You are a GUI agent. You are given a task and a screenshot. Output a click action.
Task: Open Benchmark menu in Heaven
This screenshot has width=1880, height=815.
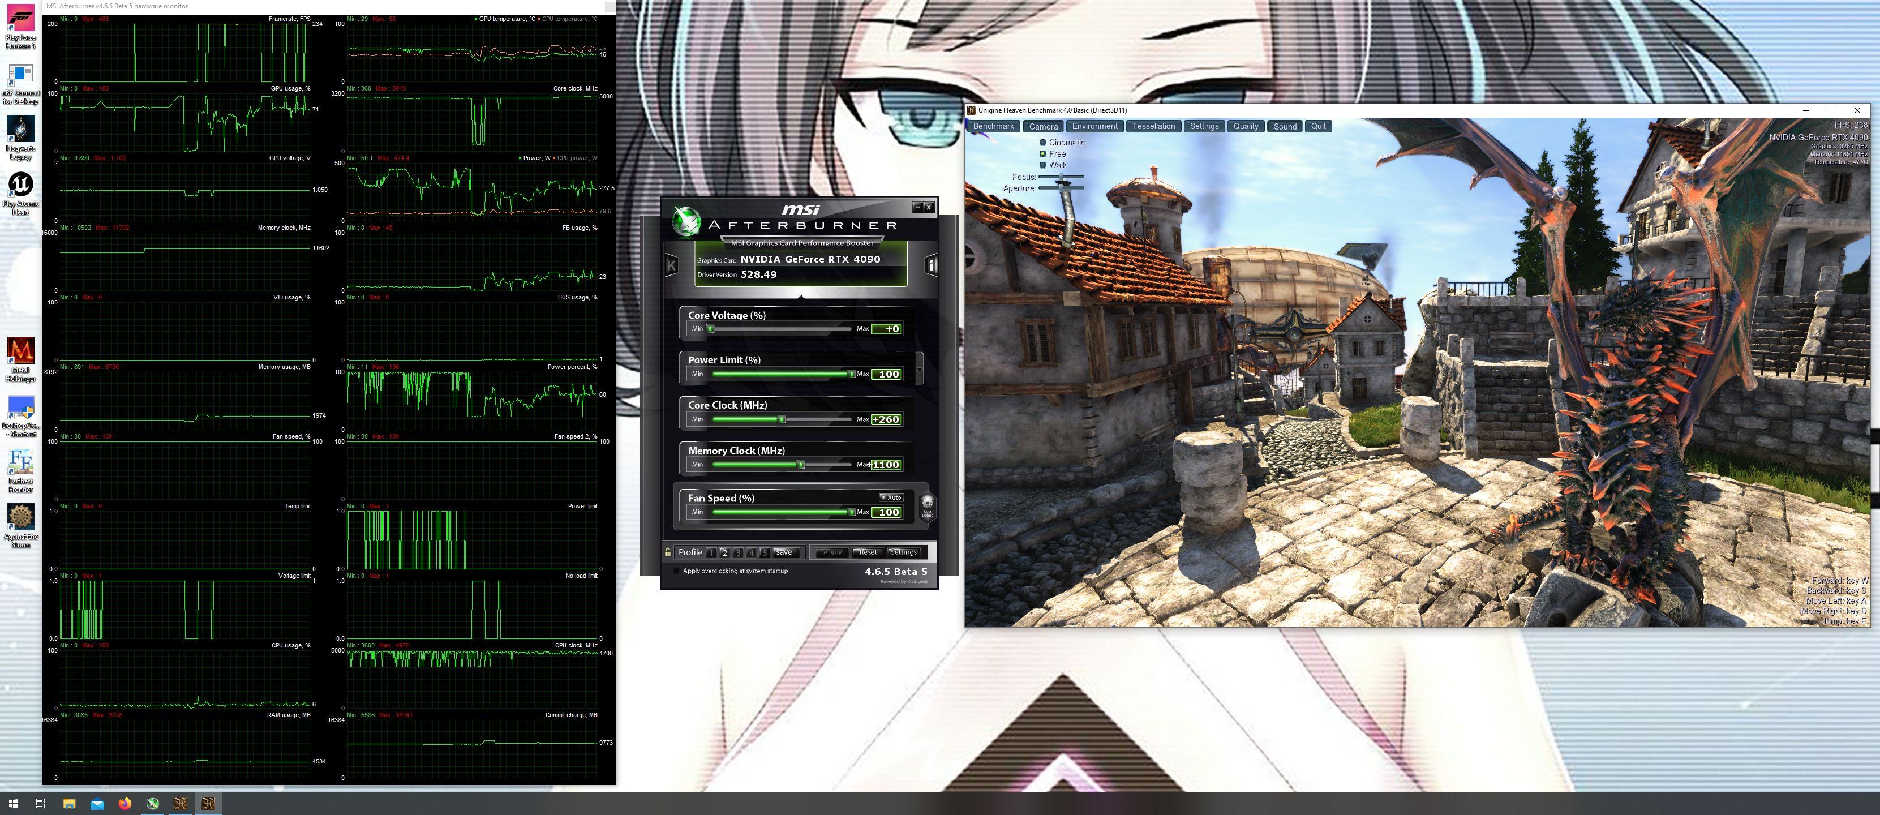[993, 126]
